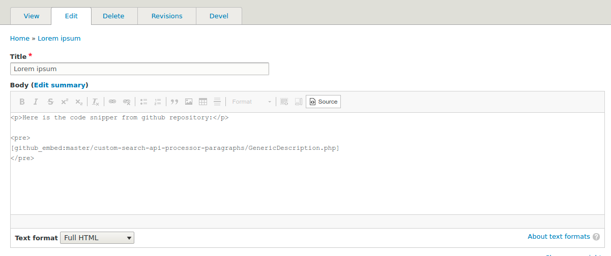Click inside the Body source text area
This screenshot has height=256, width=611.
(x=307, y=163)
